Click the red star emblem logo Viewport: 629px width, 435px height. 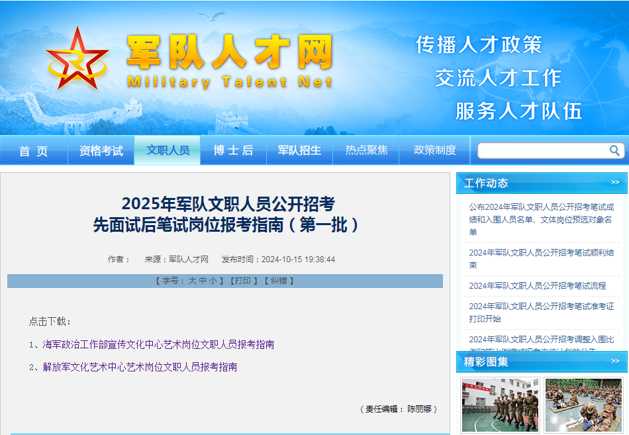point(77,59)
